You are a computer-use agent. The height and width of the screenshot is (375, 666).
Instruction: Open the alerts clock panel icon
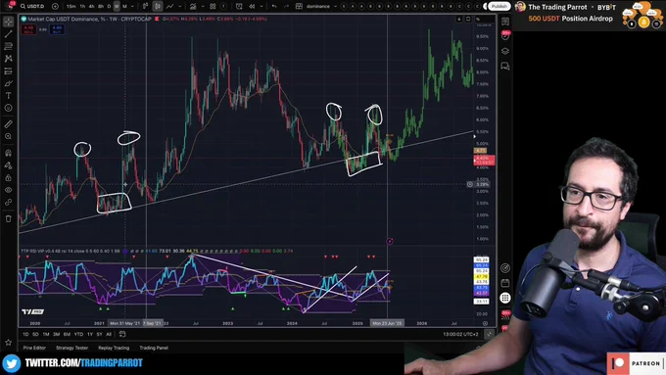[505, 36]
